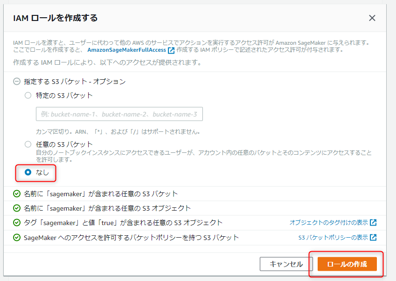Close the IAM role creation dialog
This screenshot has width=396, height=281.
tap(372, 18)
